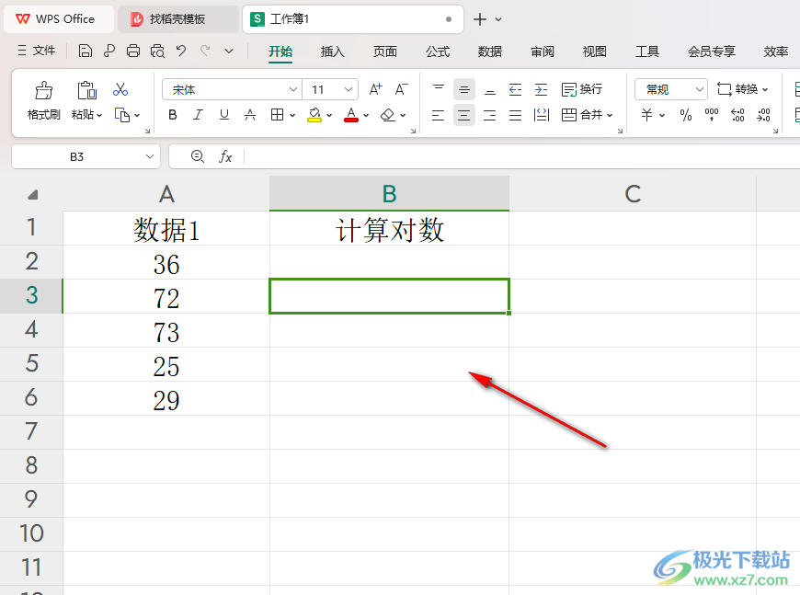The width and height of the screenshot is (800, 595).
Task: Cut selection with scissors icon
Action: point(120,89)
